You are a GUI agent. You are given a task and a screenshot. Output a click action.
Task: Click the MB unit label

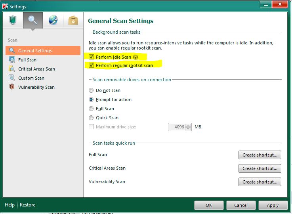[198, 127]
